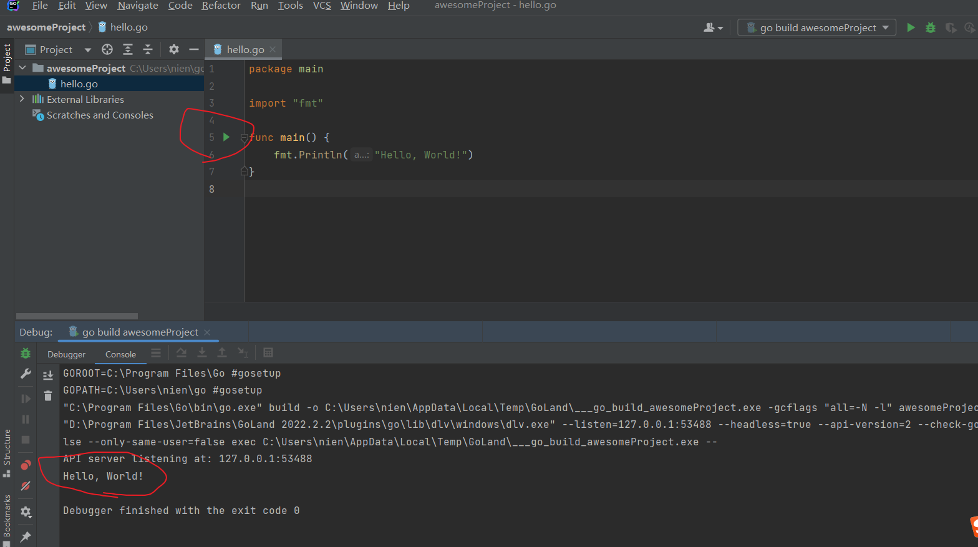Screen dimensions: 978x547
Task: Step over icon in debugger toolbar
Action: pyautogui.click(x=182, y=352)
